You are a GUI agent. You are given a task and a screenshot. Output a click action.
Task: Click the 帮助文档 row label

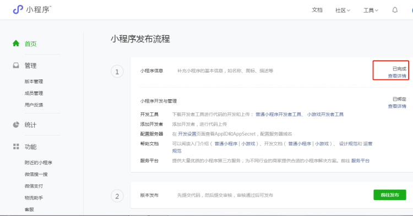point(149,144)
